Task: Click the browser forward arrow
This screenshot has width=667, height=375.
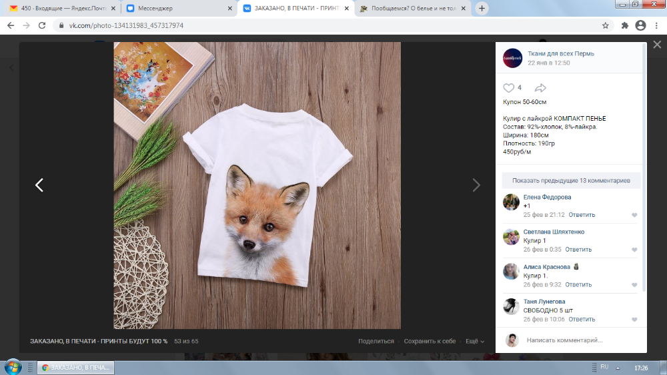Action: (27, 25)
